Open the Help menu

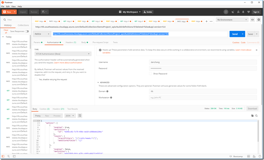20,6
